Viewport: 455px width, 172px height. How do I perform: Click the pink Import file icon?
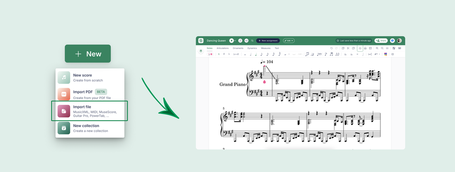pos(64,111)
